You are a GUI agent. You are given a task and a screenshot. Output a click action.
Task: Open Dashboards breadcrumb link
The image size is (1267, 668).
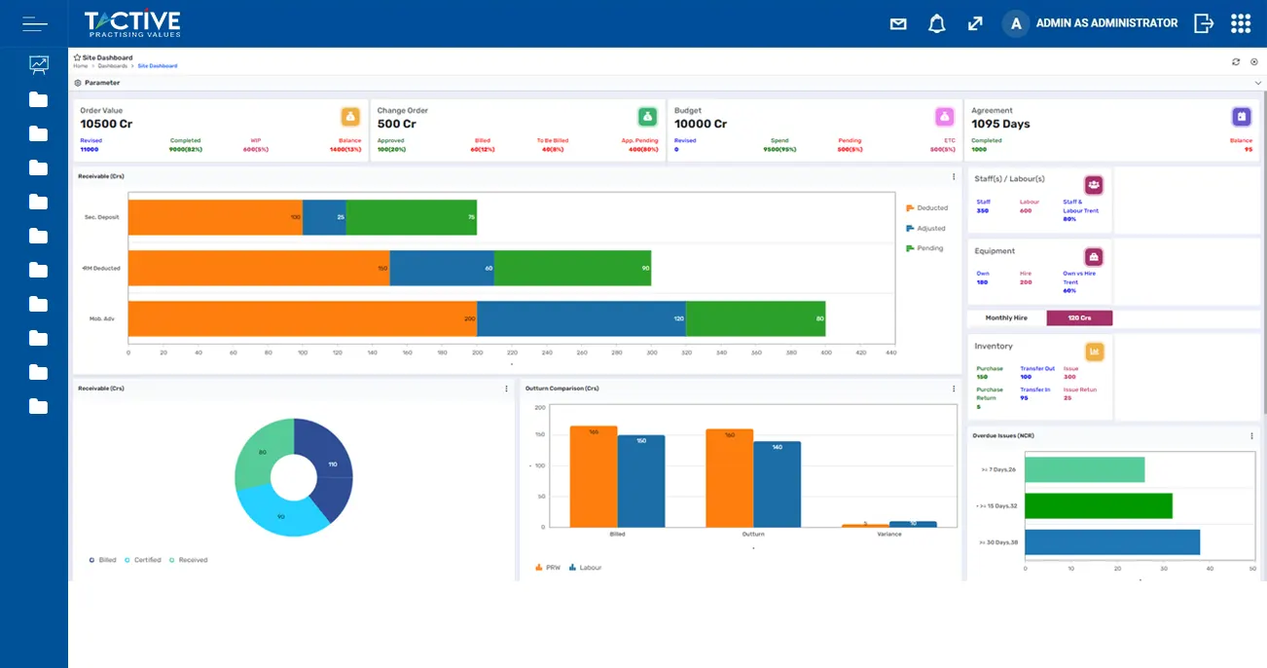tap(112, 66)
